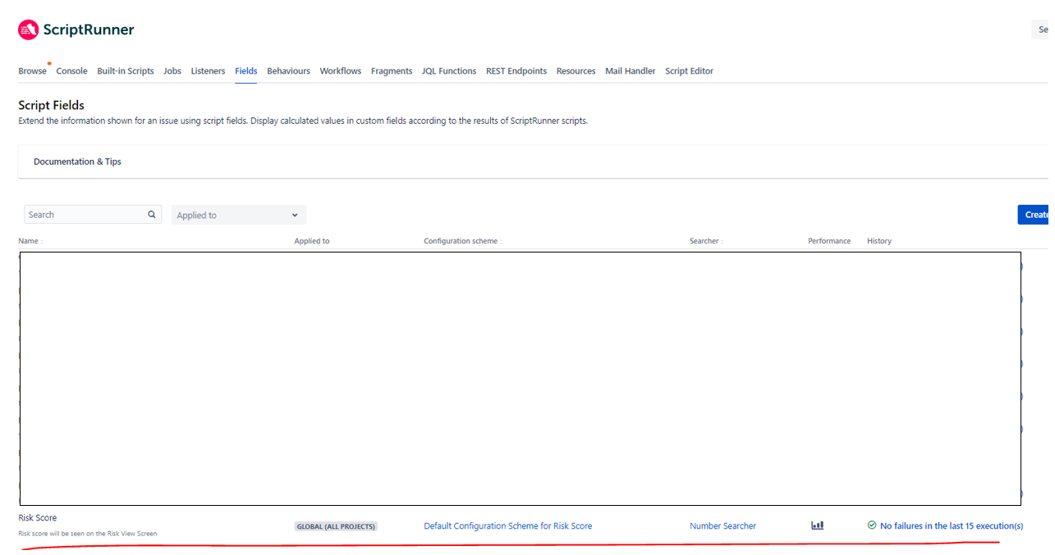Open the Applied to filter dropdown
Screen dimensions: 1055x555
(x=239, y=215)
